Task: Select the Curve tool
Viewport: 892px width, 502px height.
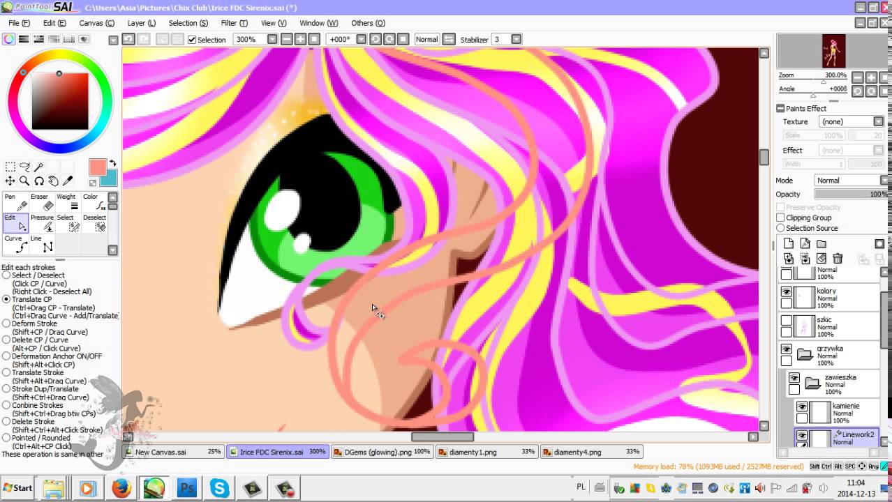Action: (x=16, y=244)
